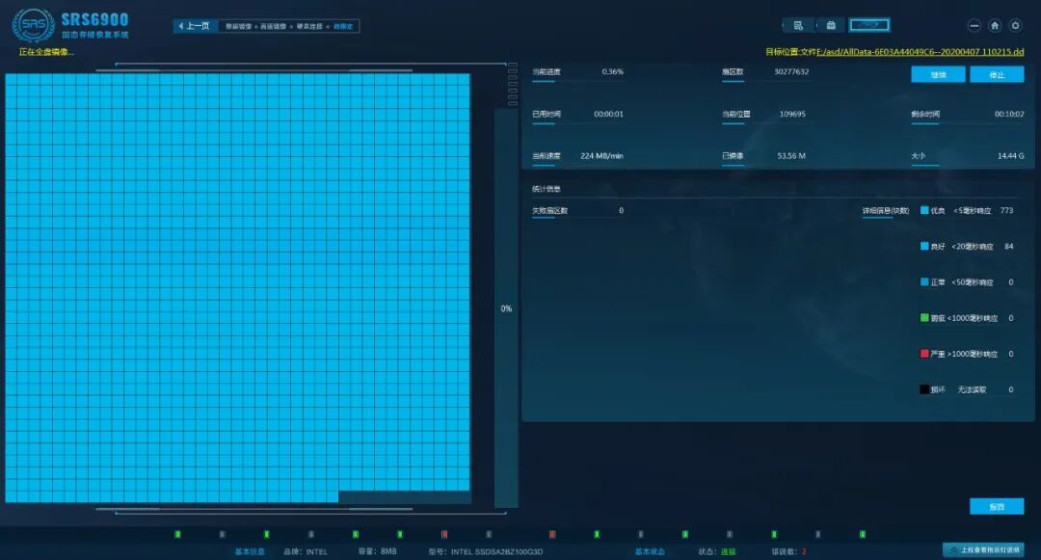Click the brand value INTEL

(x=317, y=551)
